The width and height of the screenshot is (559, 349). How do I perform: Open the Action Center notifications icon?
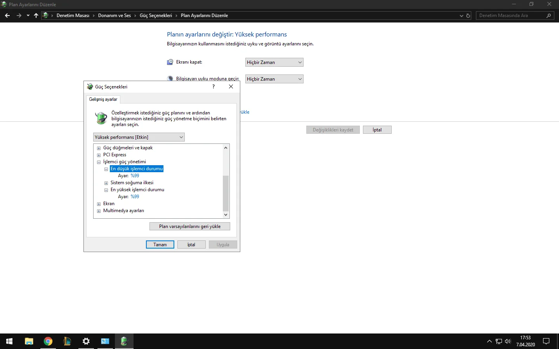point(546,341)
